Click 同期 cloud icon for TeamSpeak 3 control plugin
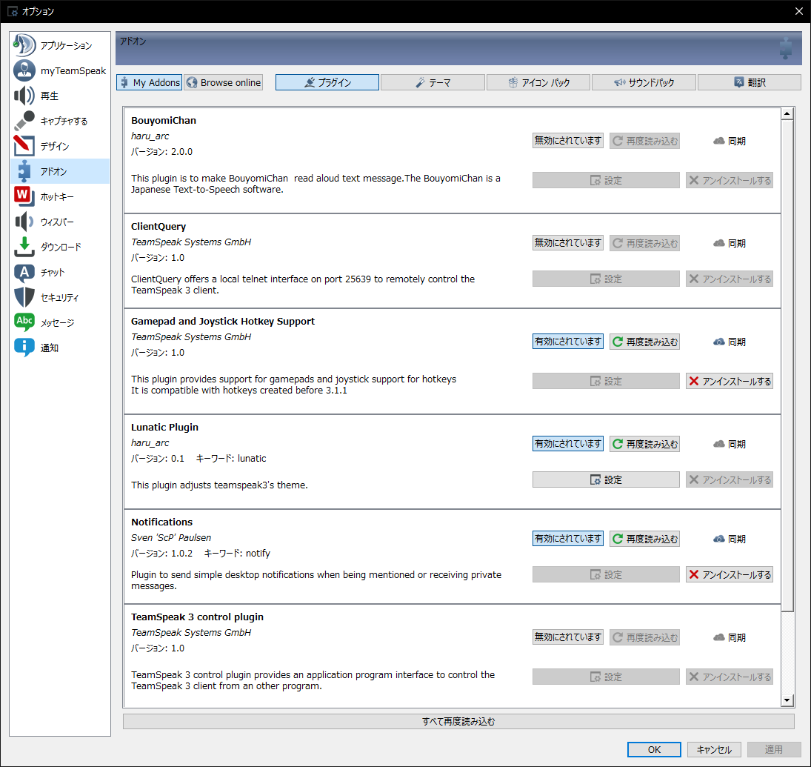Image resolution: width=811 pixels, height=767 pixels. click(x=718, y=637)
